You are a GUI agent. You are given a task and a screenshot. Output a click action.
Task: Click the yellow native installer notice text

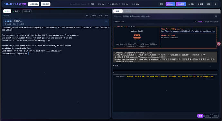pos(171,76)
